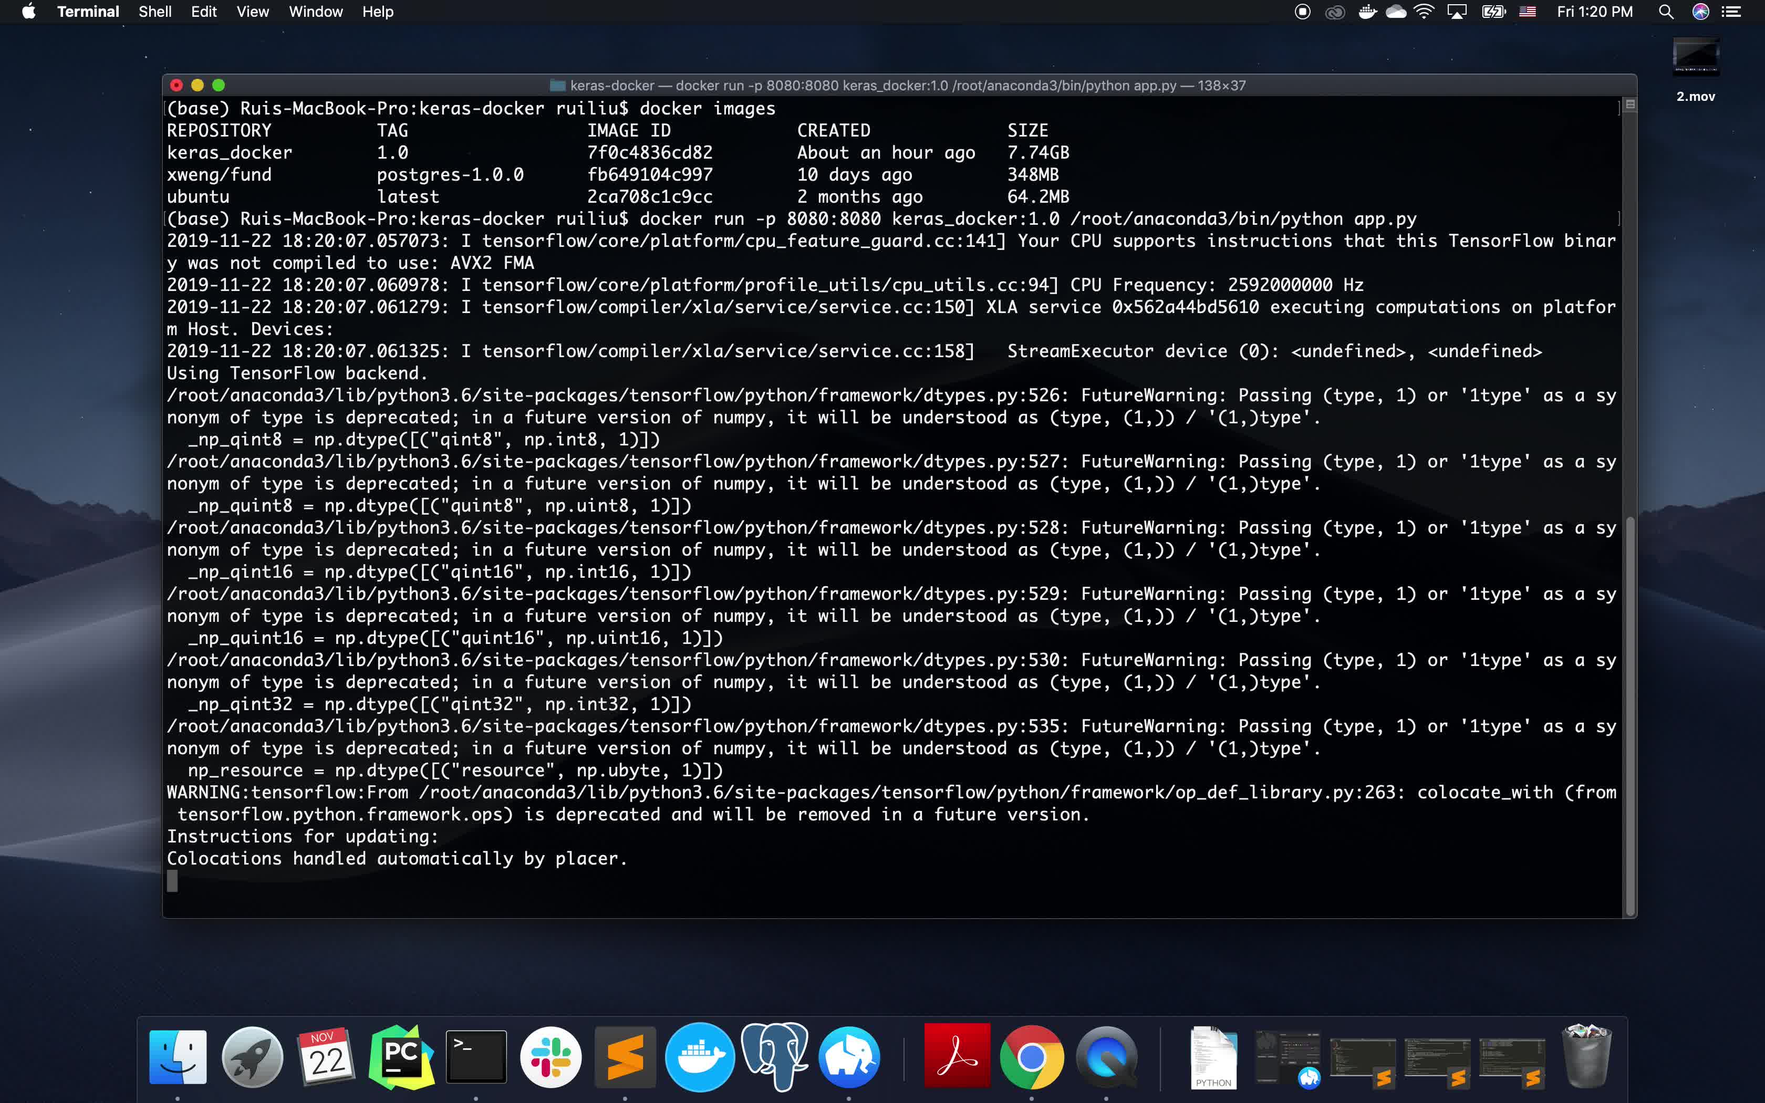The width and height of the screenshot is (1765, 1103).
Task: Open the AirPlay display menu
Action: (1457, 12)
